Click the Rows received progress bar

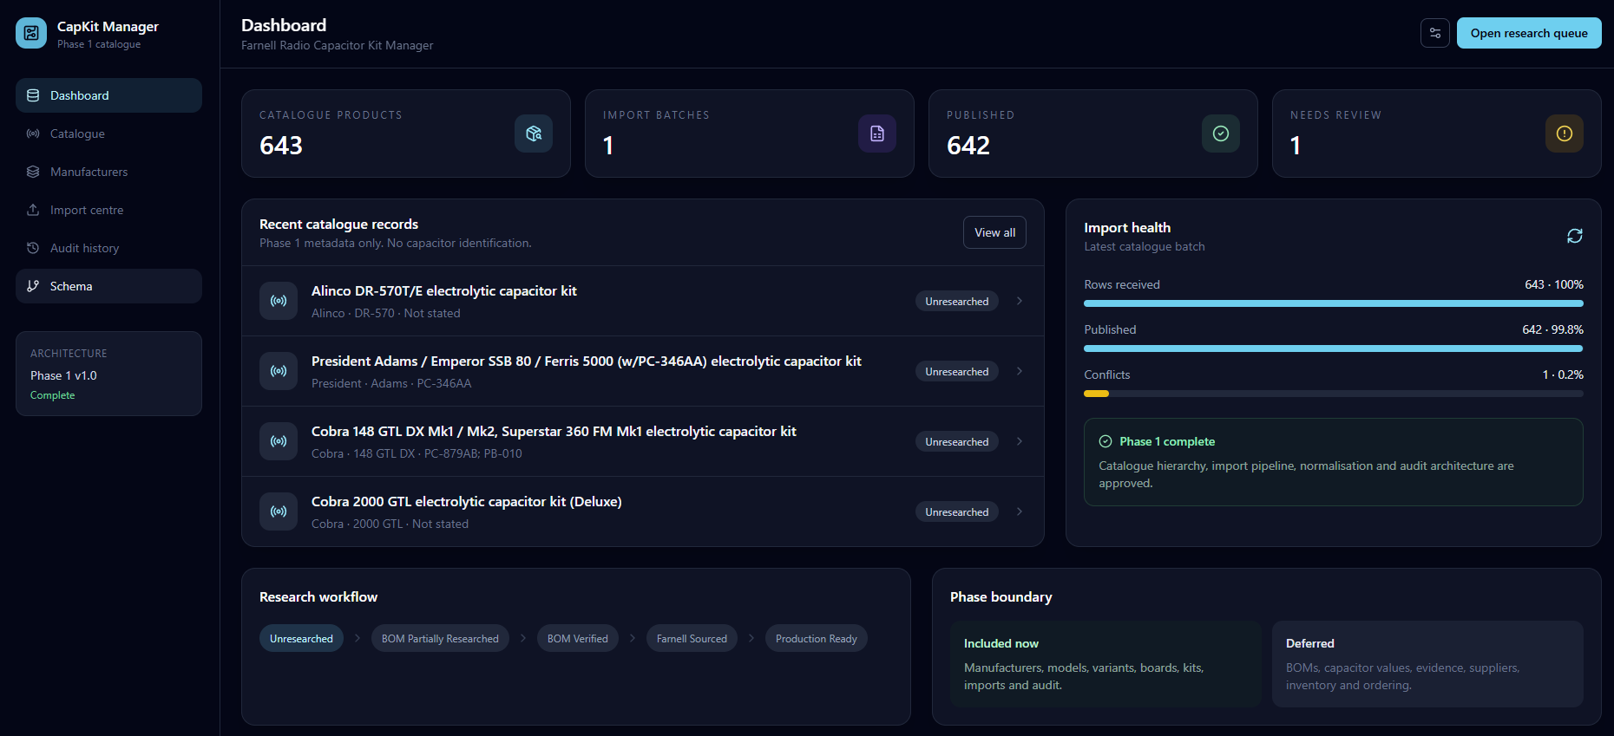(1334, 303)
